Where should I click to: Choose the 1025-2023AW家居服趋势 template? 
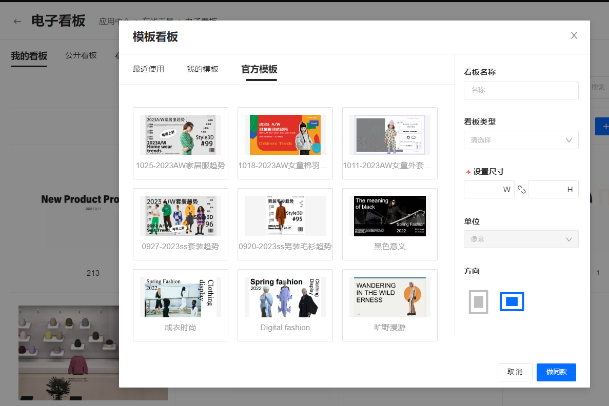click(x=181, y=143)
